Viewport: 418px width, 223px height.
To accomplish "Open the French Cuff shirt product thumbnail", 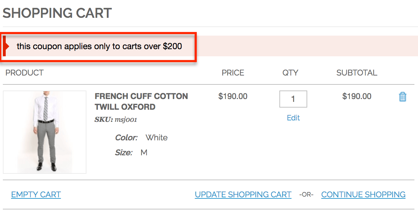I will click(x=45, y=132).
